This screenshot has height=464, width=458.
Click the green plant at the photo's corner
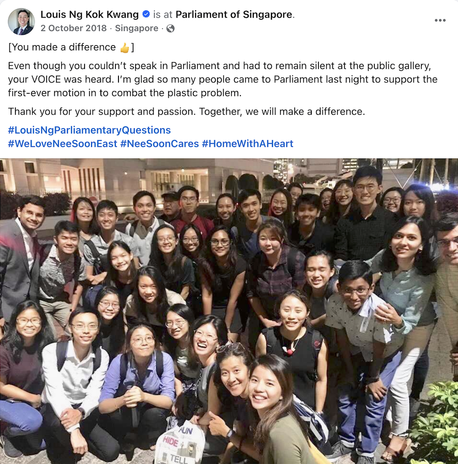coord(434,423)
